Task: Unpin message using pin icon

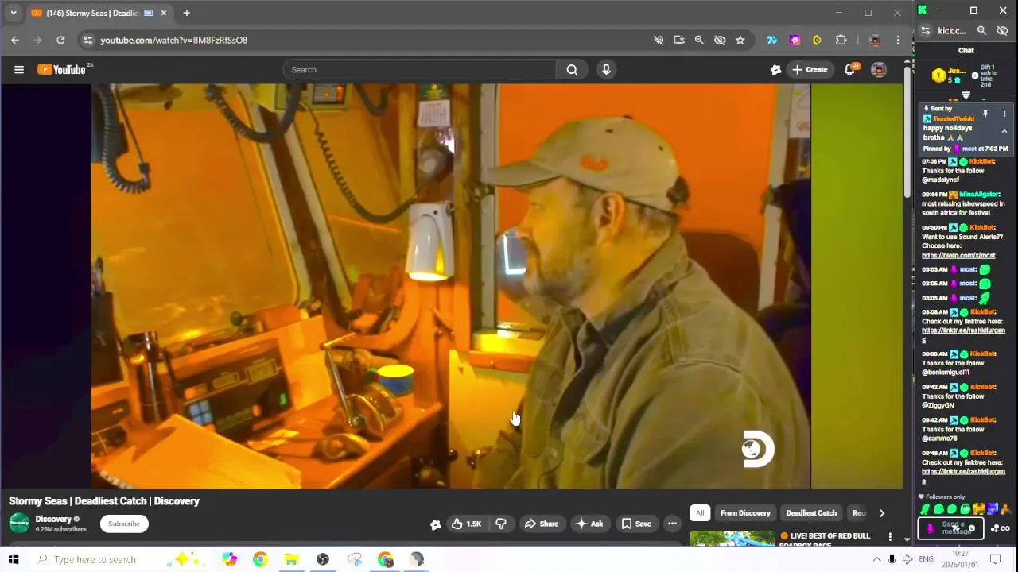Action: (x=985, y=114)
